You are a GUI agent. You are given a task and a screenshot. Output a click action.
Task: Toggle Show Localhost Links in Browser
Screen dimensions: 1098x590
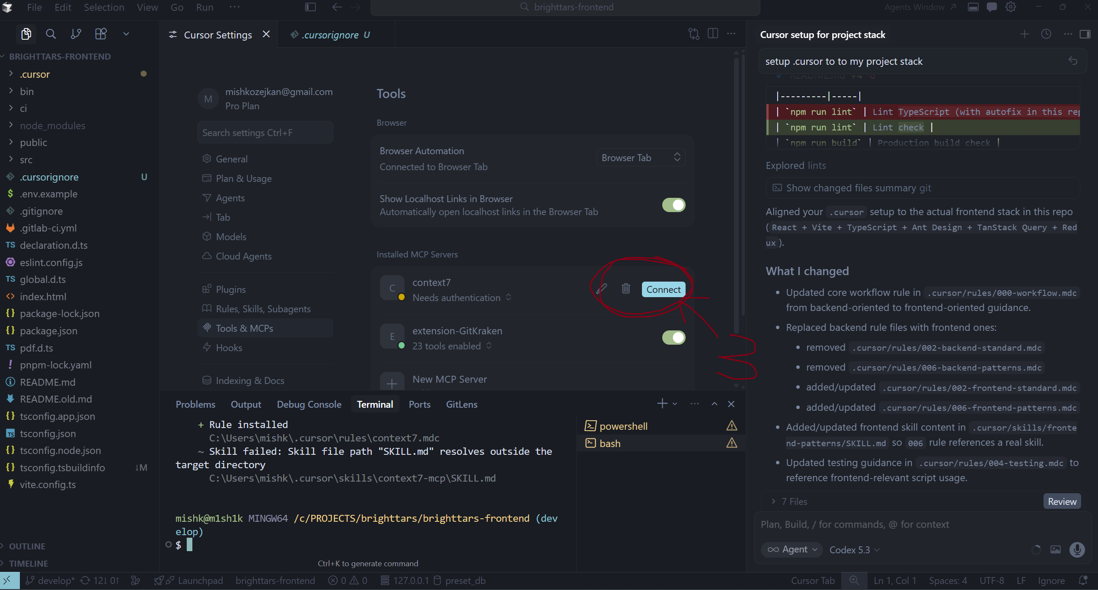tap(673, 205)
